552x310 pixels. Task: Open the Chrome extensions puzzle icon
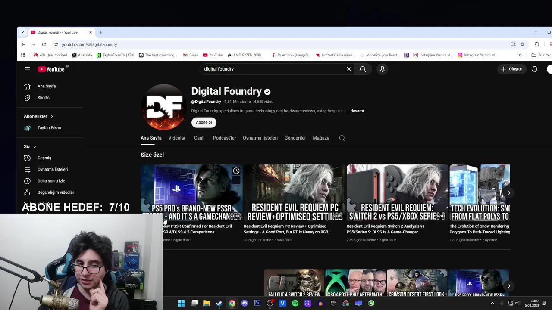pyautogui.click(x=537, y=44)
